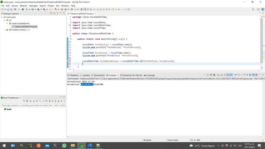Click the pencil icon in Boot Dashboard toolbar
The width and height of the screenshot is (265, 149).
43,101
